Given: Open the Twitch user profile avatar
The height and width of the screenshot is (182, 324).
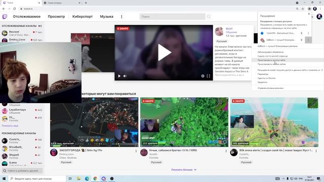Looking at the screenshot, I should tap(319, 17).
